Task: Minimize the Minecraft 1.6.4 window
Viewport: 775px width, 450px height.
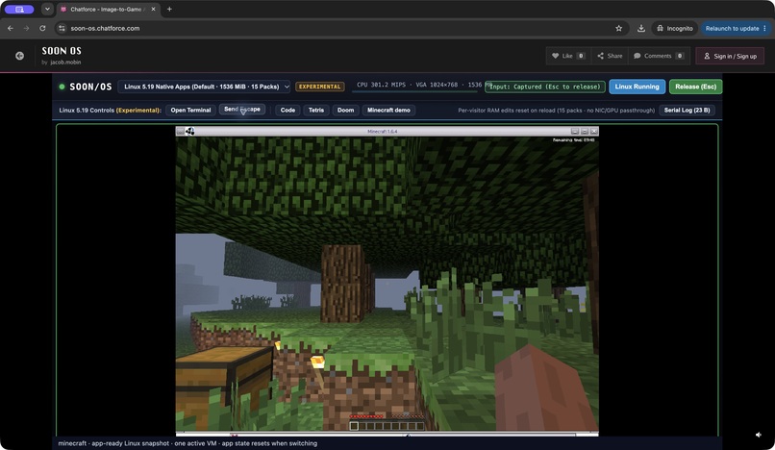Action: pyautogui.click(x=574, y=131)
